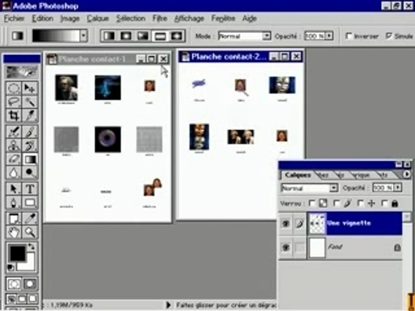Choose the Radial gradient style
415x311 pixels.
126,36
